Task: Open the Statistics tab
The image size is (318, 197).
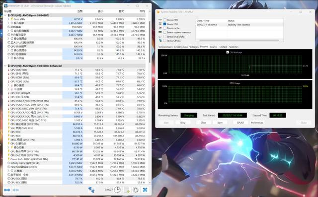Action: coord(234,47)
